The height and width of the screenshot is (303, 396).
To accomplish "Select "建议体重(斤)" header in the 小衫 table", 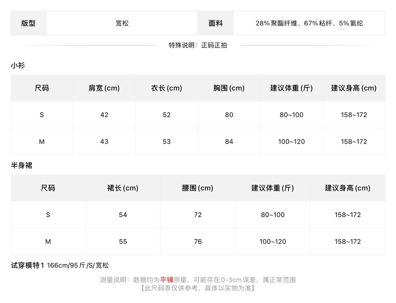I will point(292,88).
